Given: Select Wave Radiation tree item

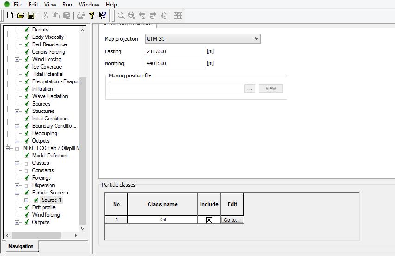Looking at the screenshot, I should [x=50, y=96].
